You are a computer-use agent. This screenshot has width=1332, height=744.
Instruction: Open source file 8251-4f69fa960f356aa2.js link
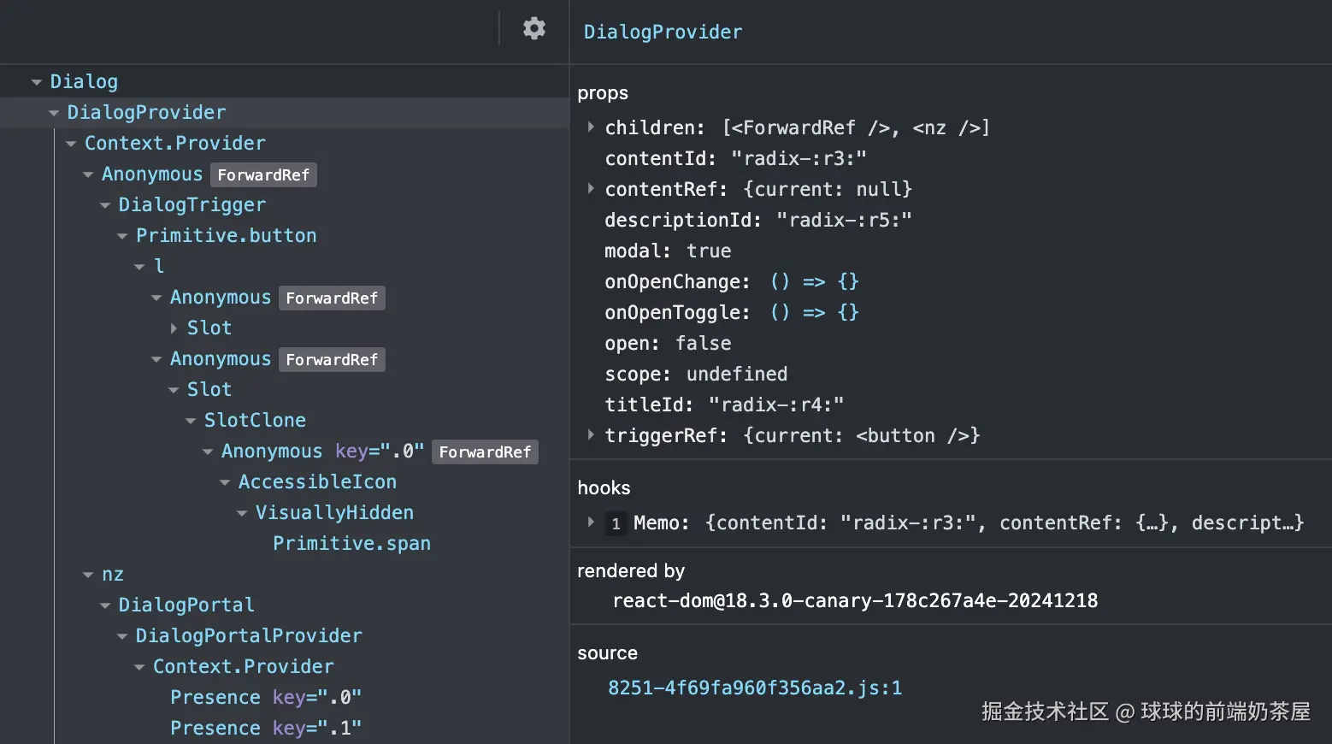pyautogui.click(x=754, y=688)
